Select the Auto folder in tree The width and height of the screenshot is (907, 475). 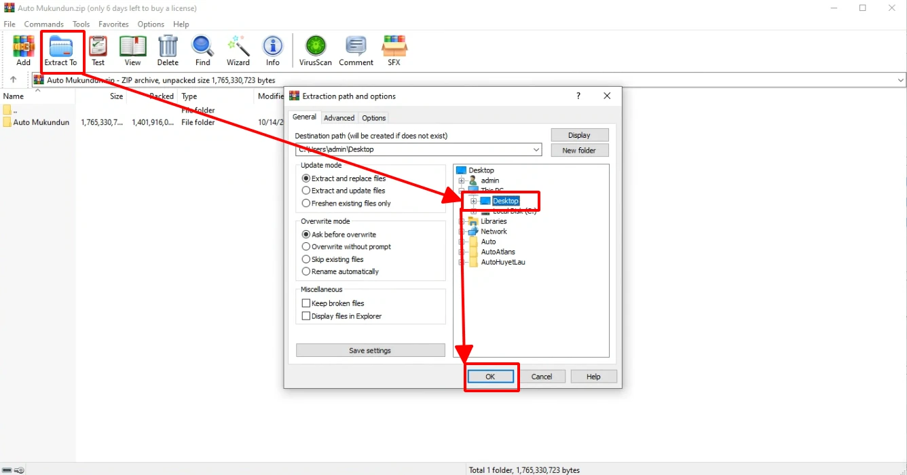click(488, 242)
